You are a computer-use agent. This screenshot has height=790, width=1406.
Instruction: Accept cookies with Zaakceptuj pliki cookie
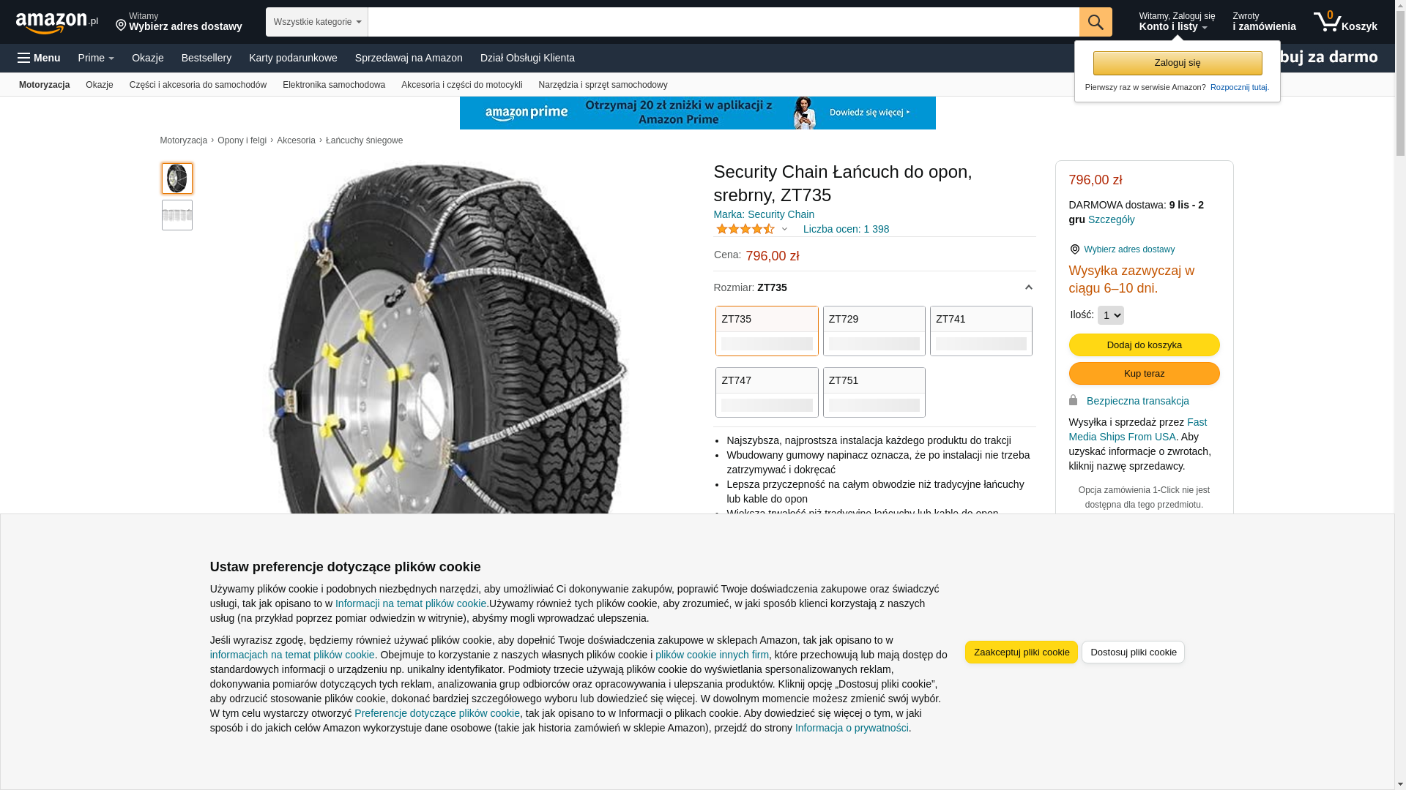tap(1021, 652)
